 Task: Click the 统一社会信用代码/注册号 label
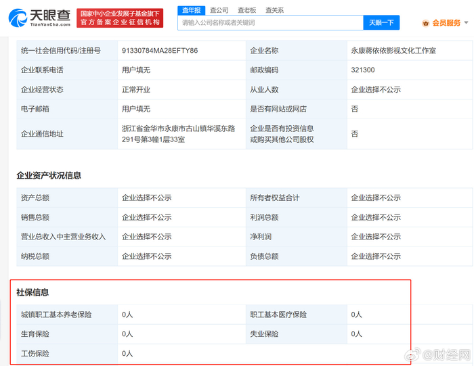(x=61, y=51)
